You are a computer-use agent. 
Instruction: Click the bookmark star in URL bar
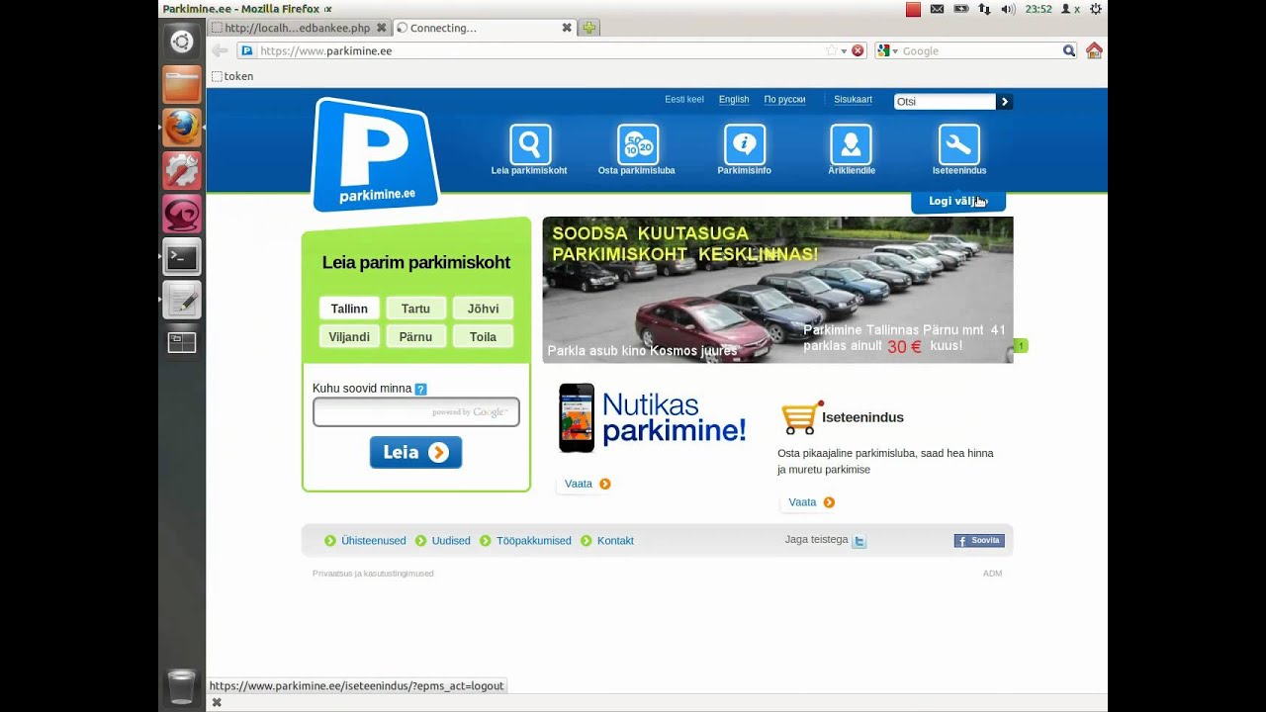832,50
